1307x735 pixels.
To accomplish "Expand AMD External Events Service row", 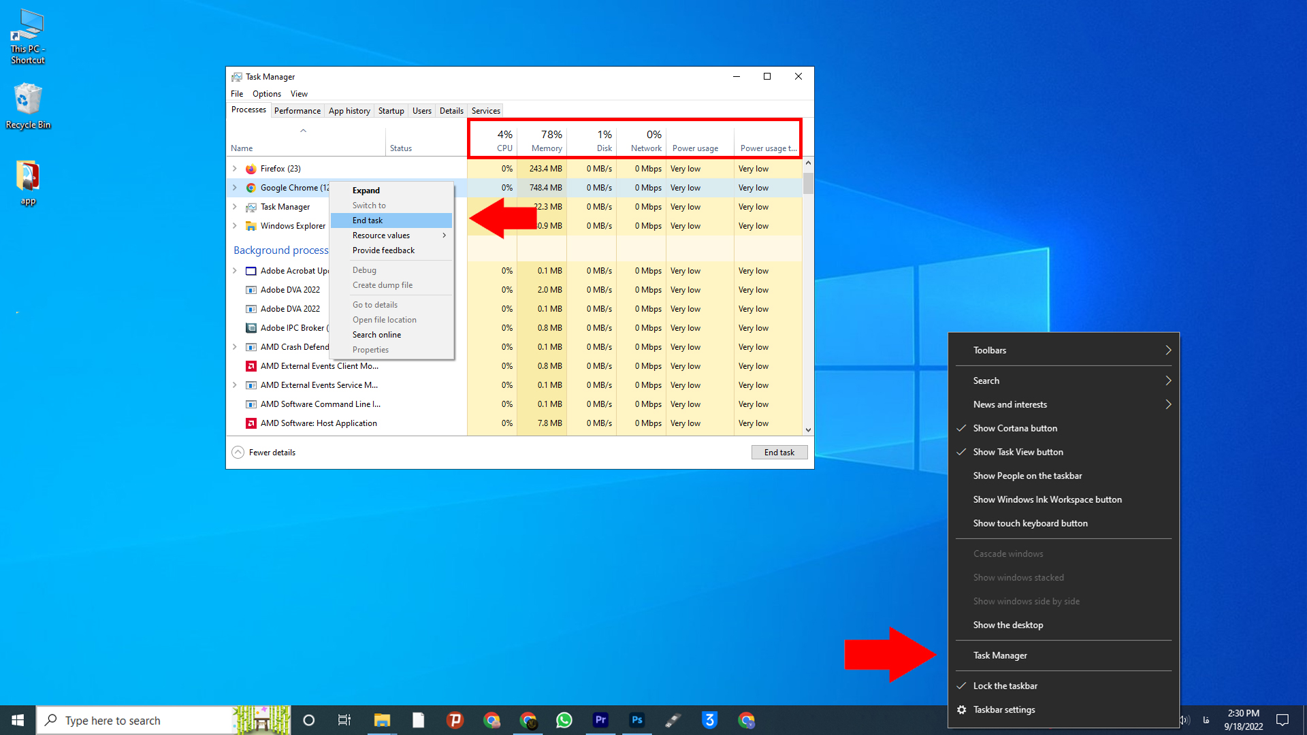I will [x=235, y=385].
